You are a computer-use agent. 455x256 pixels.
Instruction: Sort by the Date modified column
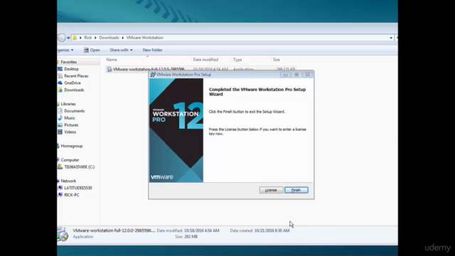pyautogui.click(x=205, y=60)
